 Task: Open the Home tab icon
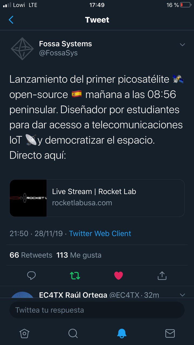pos(24,333)
